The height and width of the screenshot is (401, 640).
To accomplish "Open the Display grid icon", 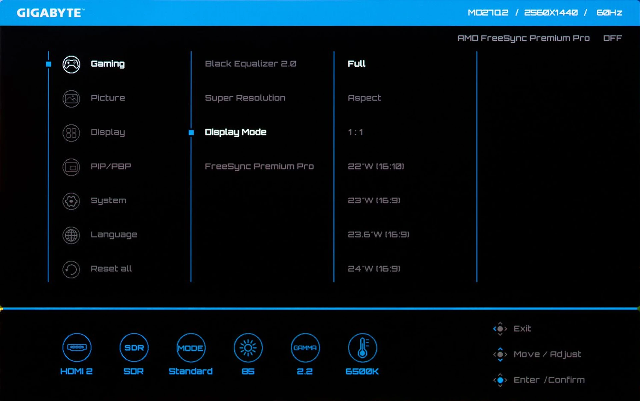I will point(71,133).
